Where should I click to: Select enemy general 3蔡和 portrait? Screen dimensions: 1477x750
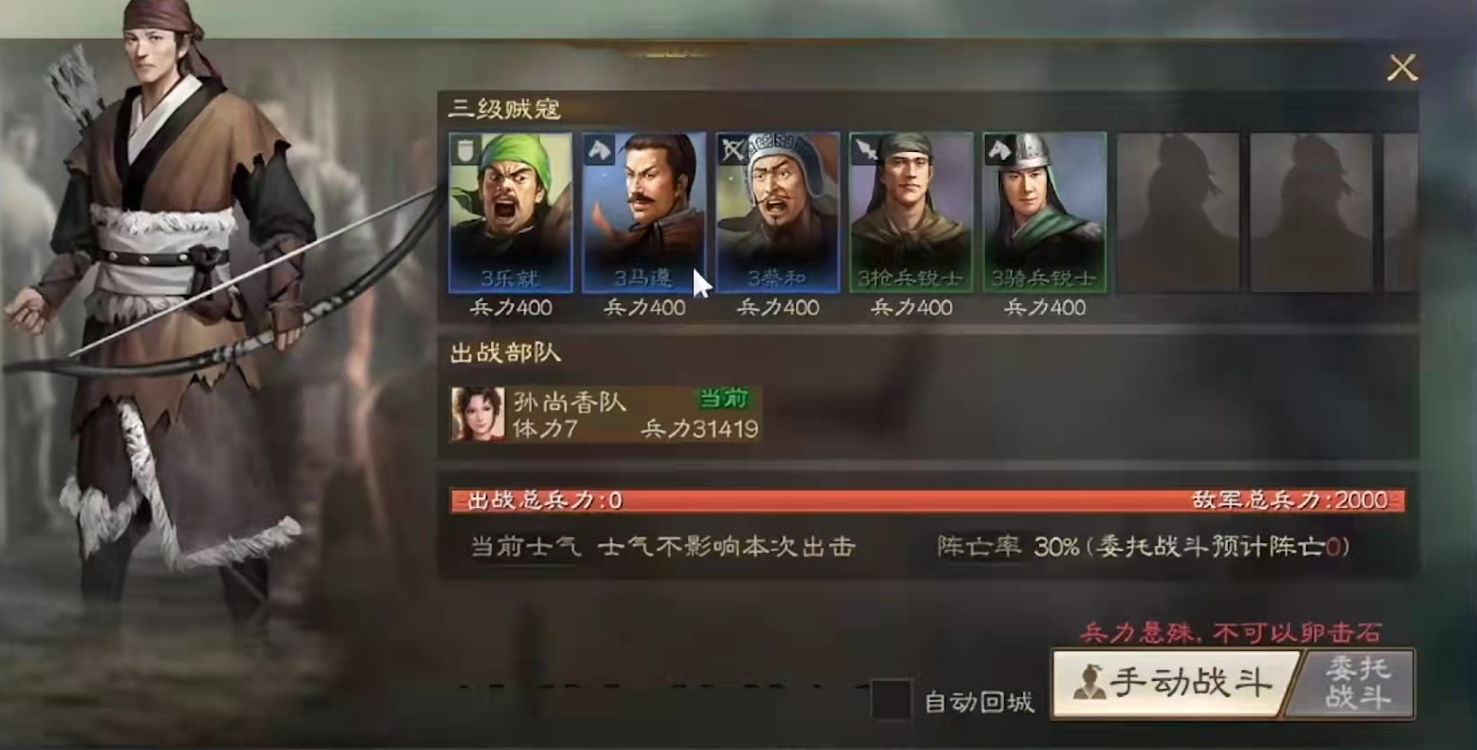pos(778,212)
